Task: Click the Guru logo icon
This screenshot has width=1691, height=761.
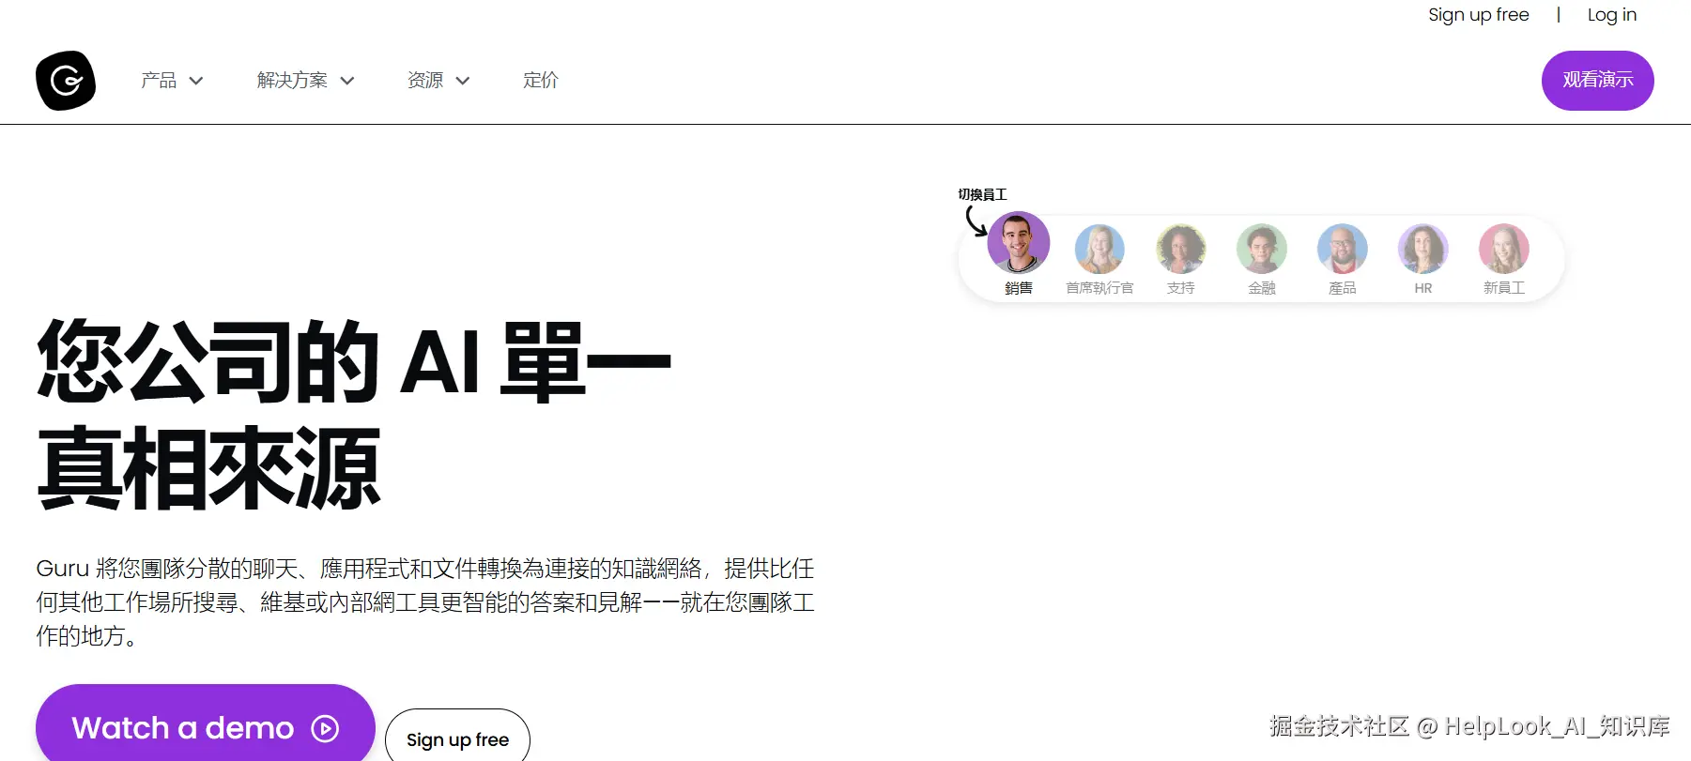Action: 66,81
